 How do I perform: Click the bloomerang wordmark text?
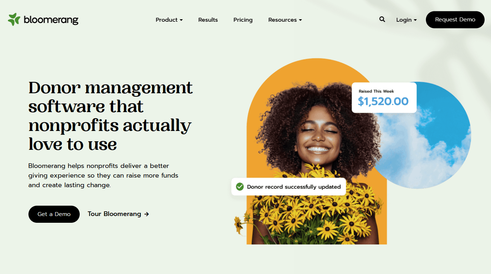[51, 20]
